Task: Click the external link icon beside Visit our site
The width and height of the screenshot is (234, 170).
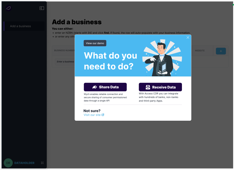Action: point(103,115)
